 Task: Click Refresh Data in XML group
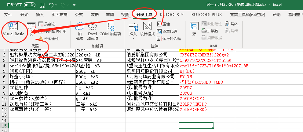coord(212,38)
